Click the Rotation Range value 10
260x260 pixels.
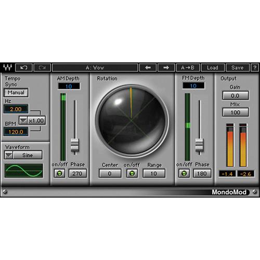point(154,173)
